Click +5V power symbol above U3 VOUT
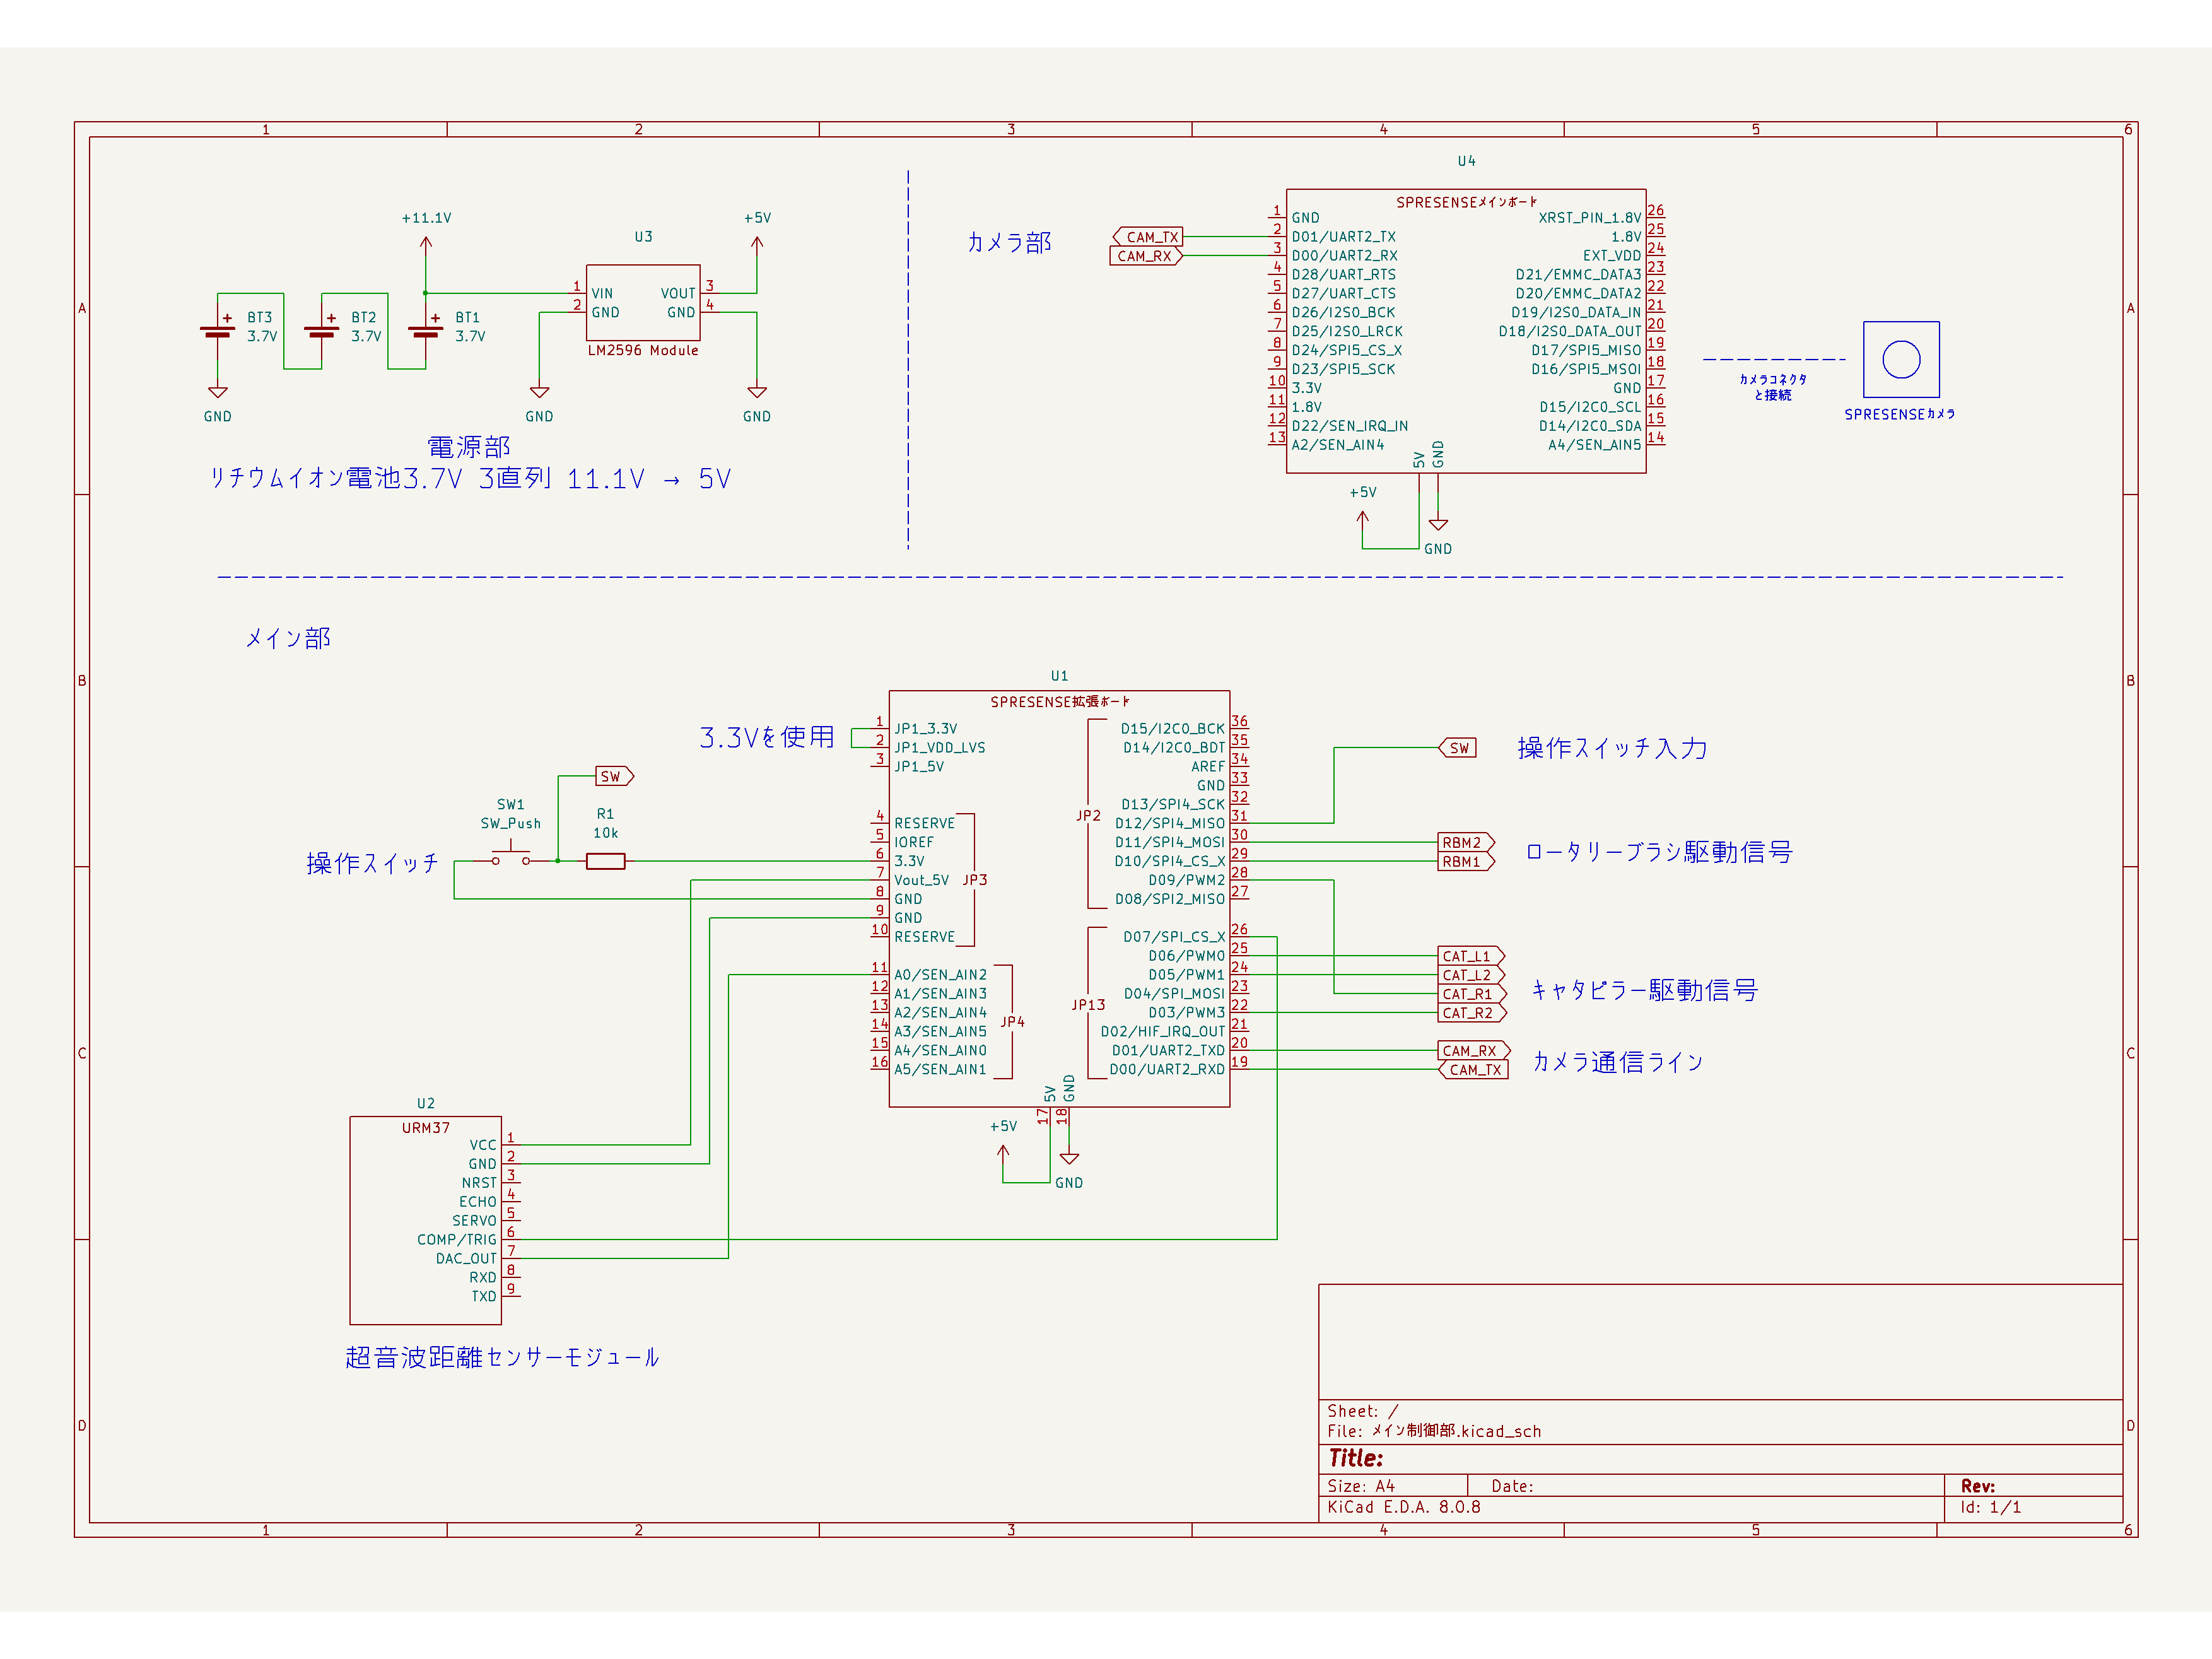Image resolution: width=2212 pixels, height=1659 pixels. pos(757,243)
